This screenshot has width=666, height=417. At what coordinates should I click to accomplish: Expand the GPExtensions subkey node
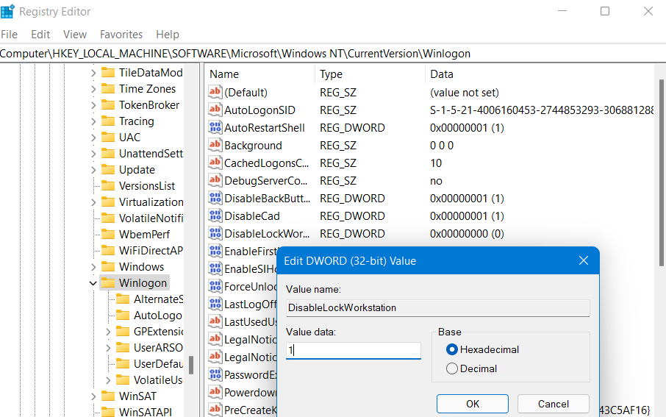[108, 332]
